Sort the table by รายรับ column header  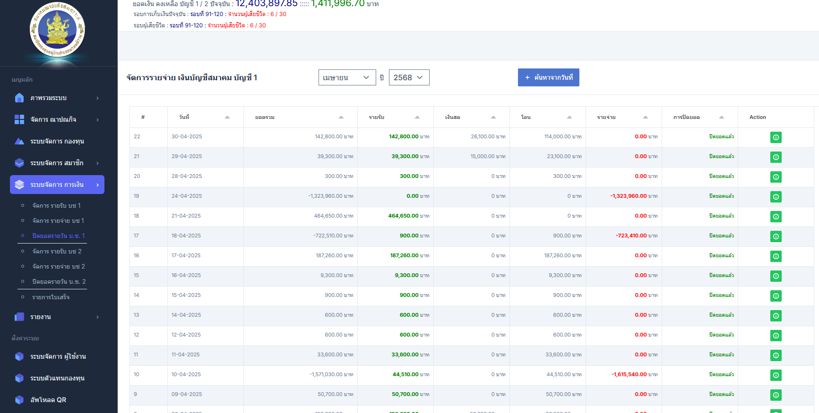pyautogui.click(x=396, y=117)
